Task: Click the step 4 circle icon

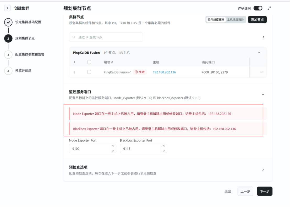Action: [8, 71]
